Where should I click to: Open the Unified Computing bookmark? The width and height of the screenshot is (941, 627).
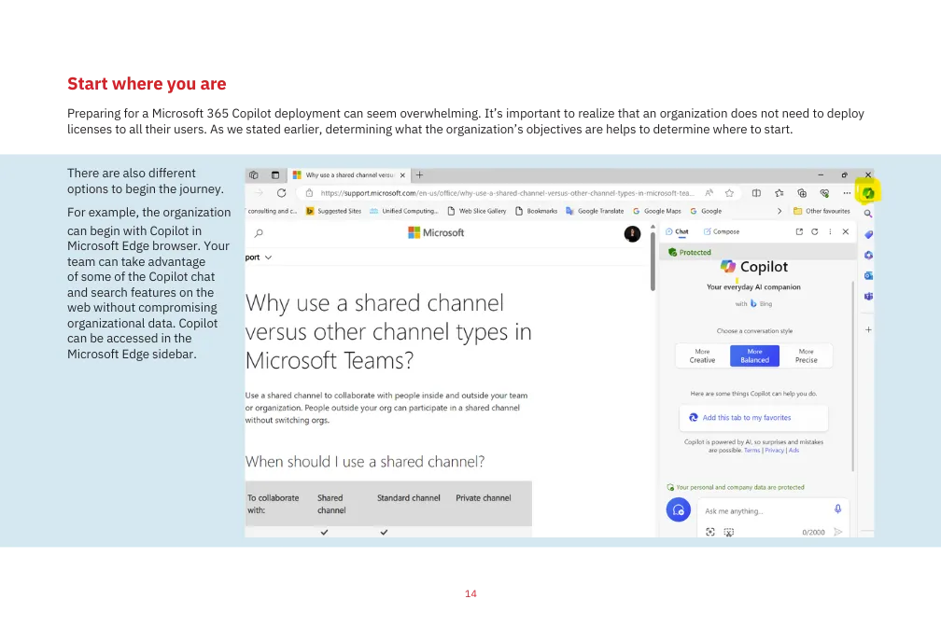click(x=404, y=211)
